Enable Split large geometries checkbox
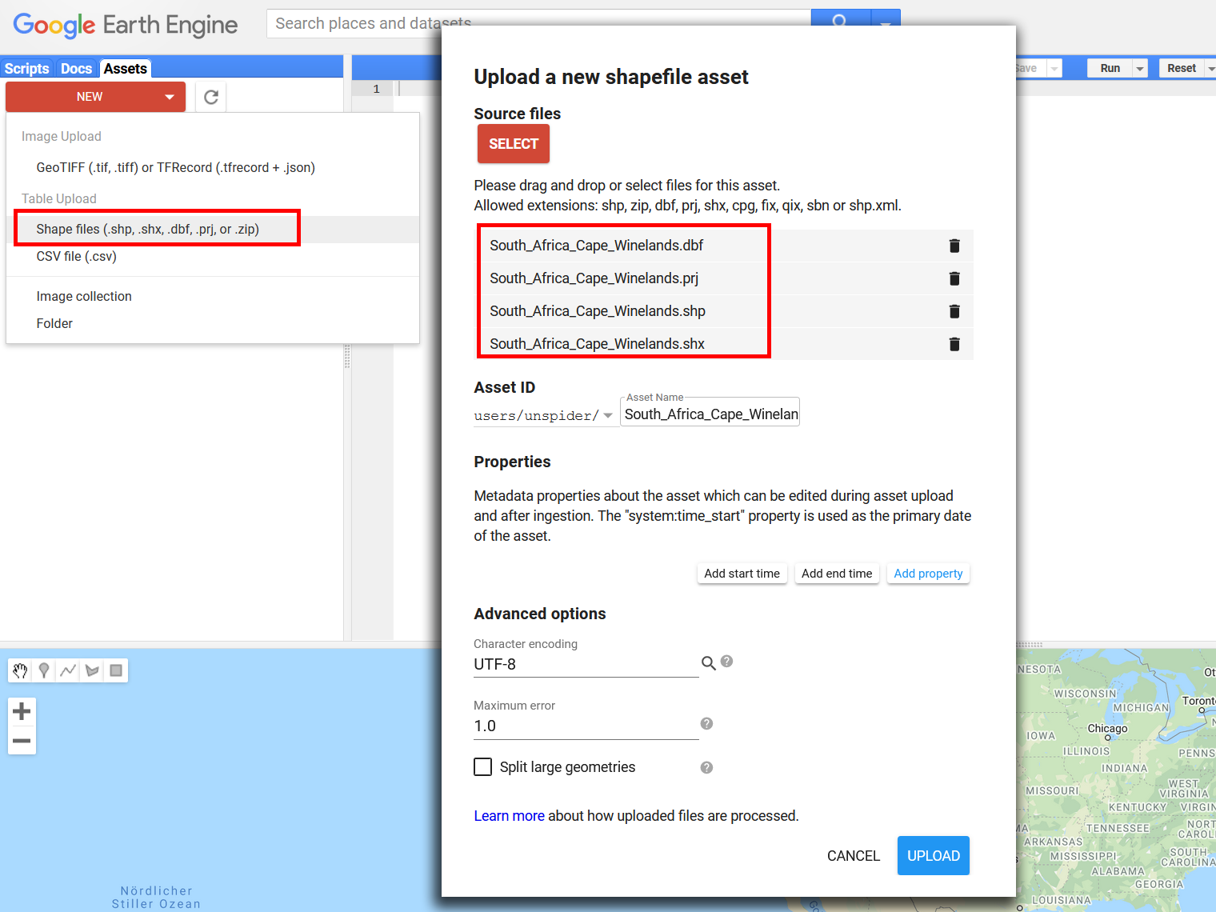The width and height of the screenshot is (1216, 912). pyautogui.click(x=483, y=767)
